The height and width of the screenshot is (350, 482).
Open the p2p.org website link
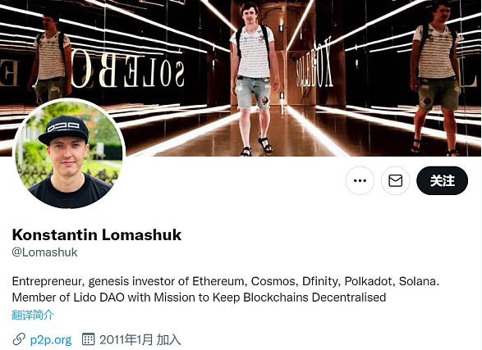tap(51, 339)
